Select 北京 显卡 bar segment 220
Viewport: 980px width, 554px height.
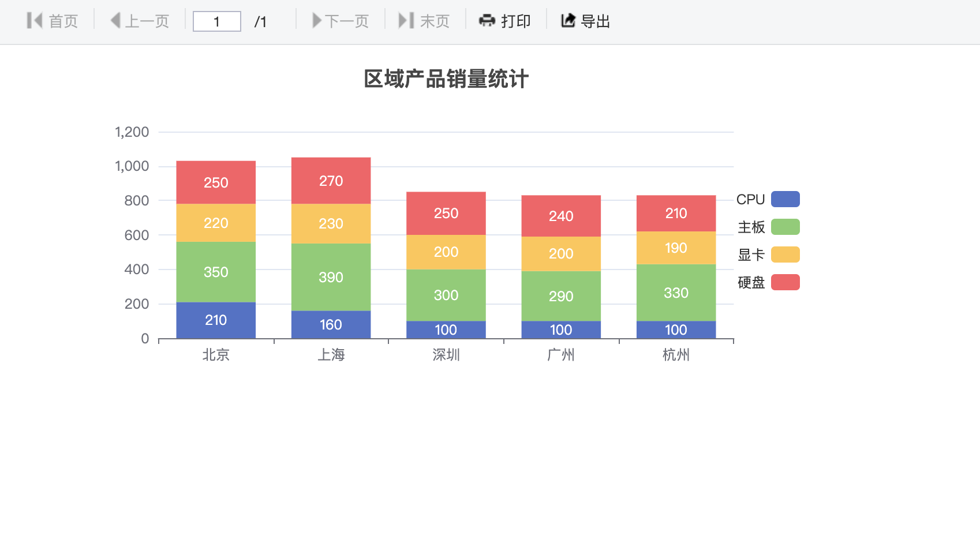pyautogui.click(x=216, y=223)
